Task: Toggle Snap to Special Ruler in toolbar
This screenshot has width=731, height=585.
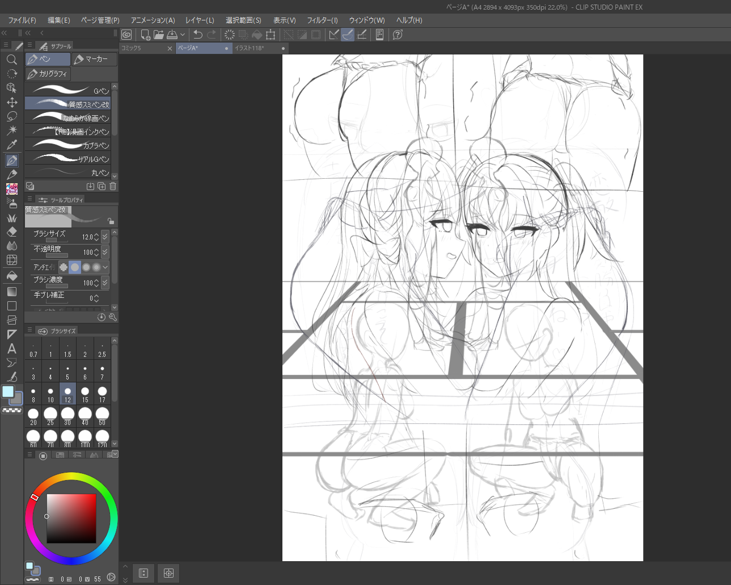Action: coord(348,35)
